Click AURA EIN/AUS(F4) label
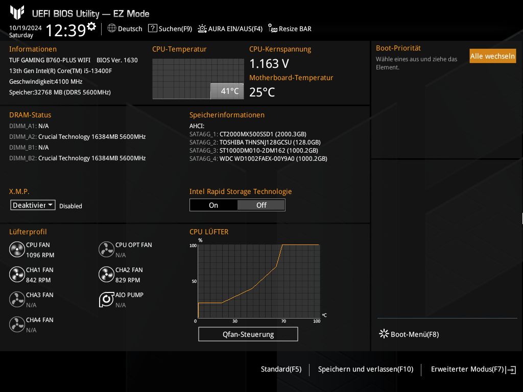The height and width of the screenshot is (392, 523). click(235, 29)
